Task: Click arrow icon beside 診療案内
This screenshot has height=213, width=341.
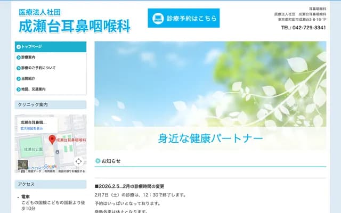Action: 19,57
